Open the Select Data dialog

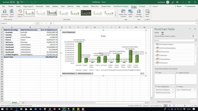(130, 13)
